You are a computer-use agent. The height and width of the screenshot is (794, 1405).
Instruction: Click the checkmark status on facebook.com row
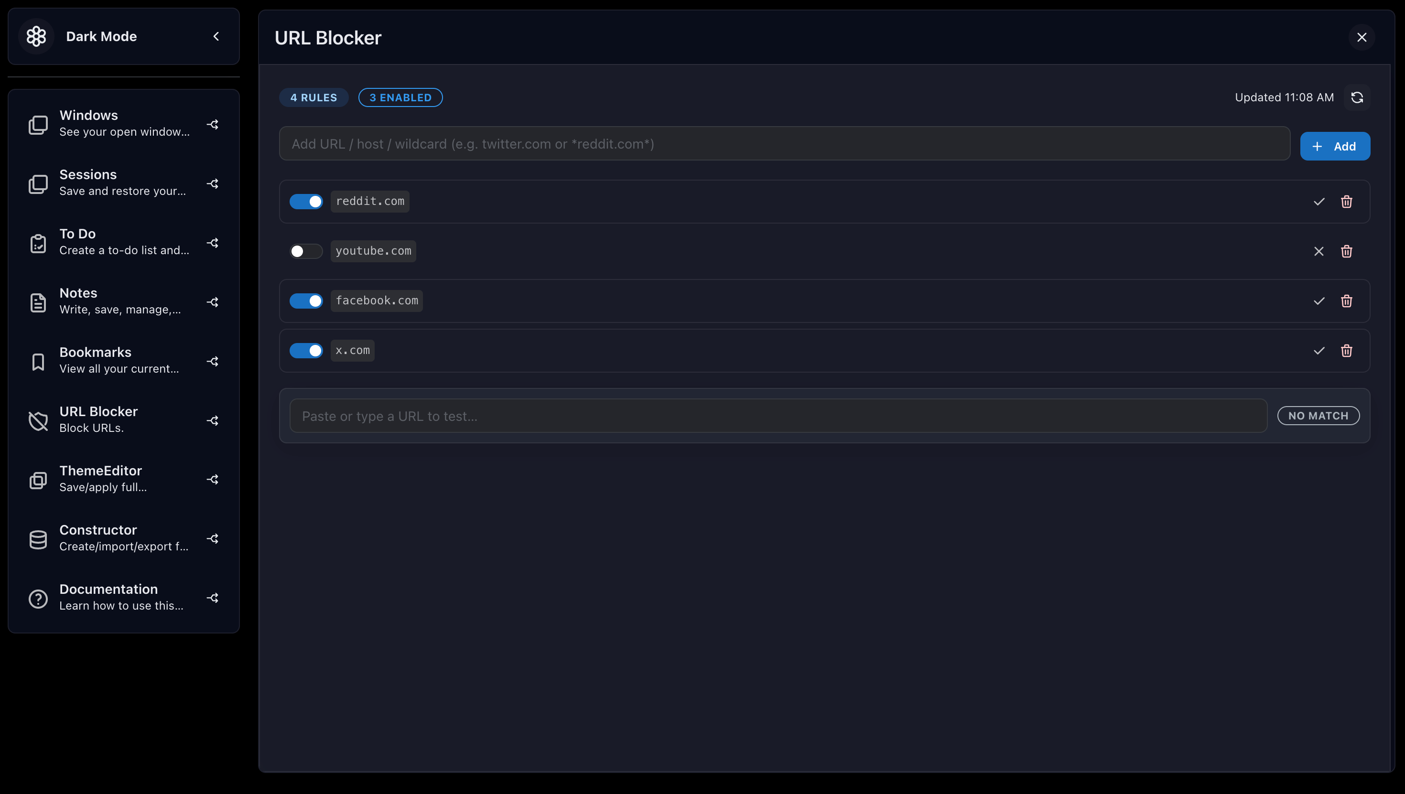1319,301
